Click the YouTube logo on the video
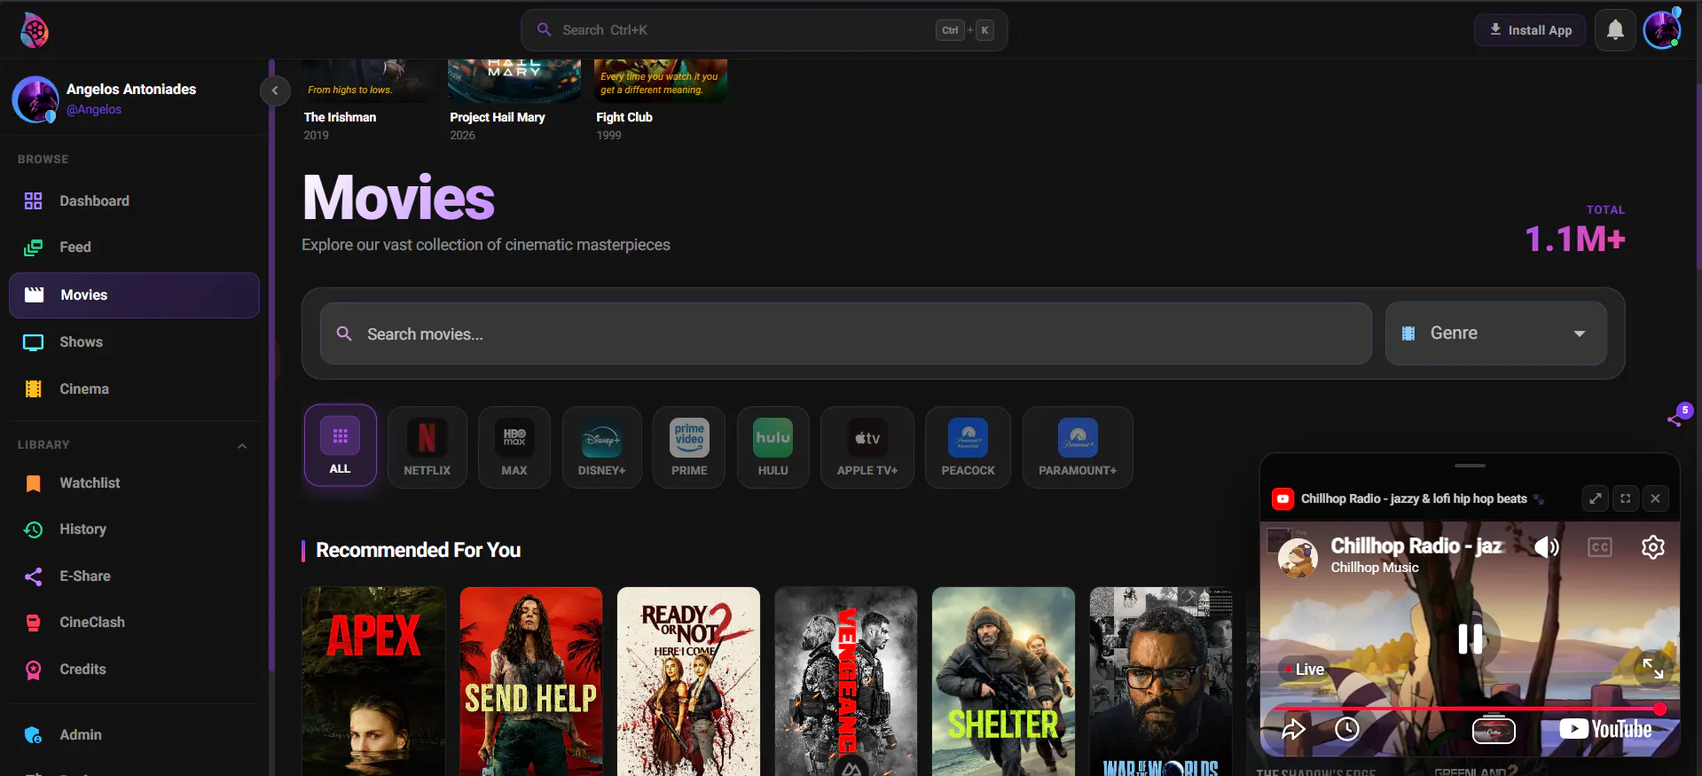The height and width of the screenshot is (776, 1702). [1605, 729]
